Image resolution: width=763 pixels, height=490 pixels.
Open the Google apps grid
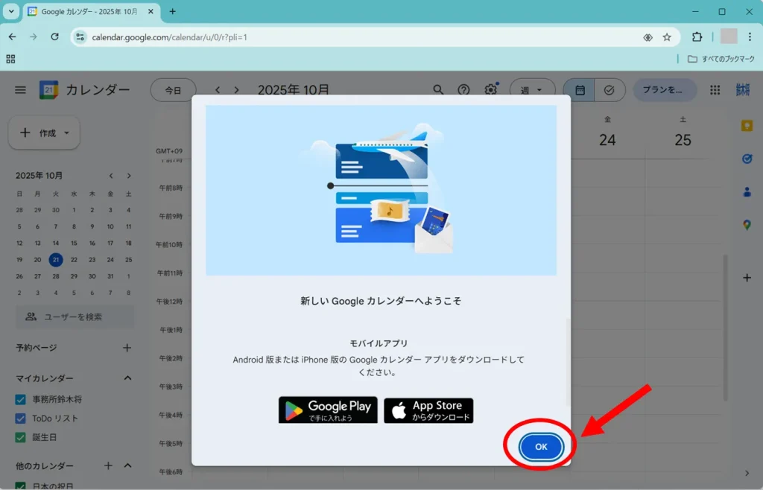[x=715, y=90]
